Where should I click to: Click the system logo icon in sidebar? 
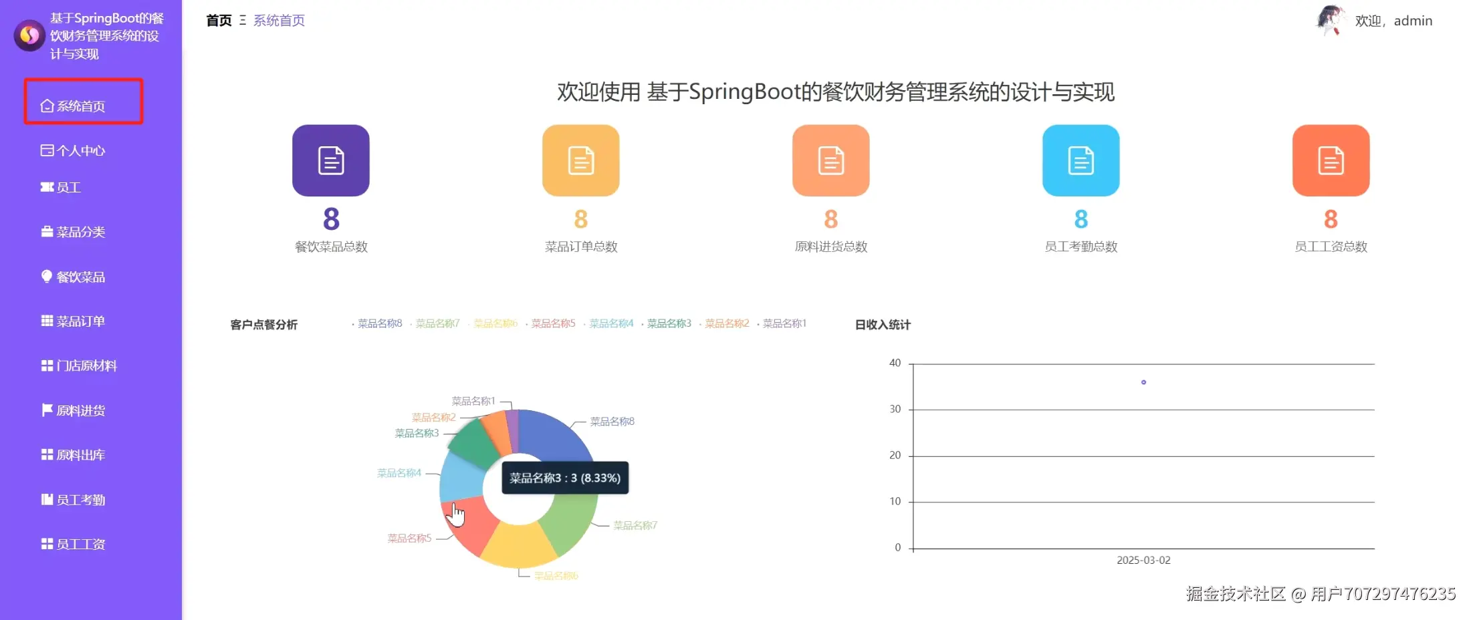pyautogui.click(x=29, y=35)
